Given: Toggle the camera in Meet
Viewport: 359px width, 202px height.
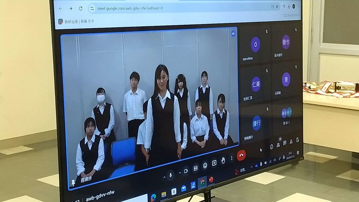Looking at the screenshot, I should [x=186, y=171].
